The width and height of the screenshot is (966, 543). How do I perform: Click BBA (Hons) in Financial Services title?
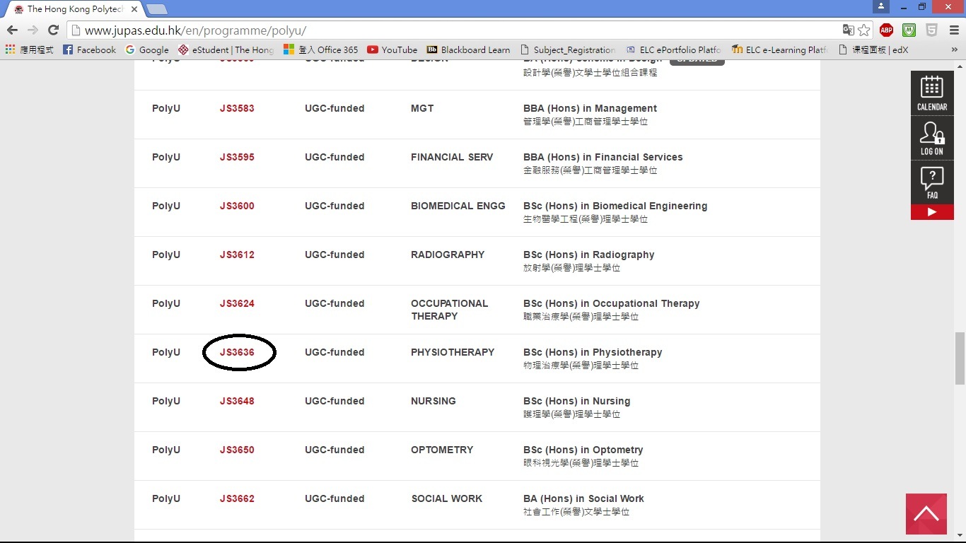603,157
